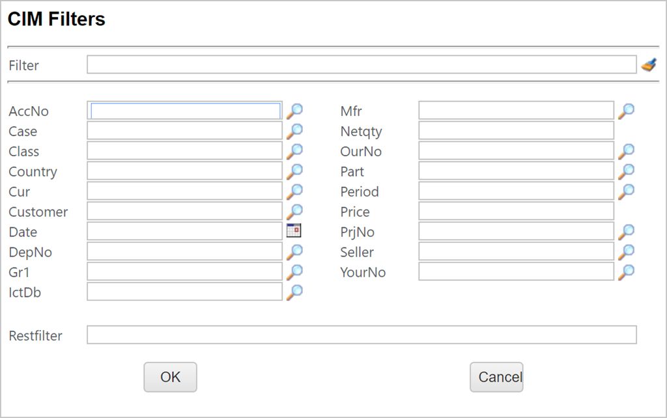Open lookup for YourNo field

[x=626, y=272]
